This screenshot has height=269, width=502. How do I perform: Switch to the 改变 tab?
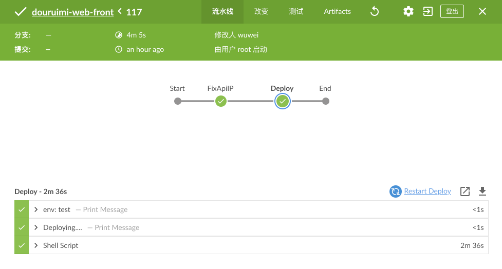tap(261, 11)
